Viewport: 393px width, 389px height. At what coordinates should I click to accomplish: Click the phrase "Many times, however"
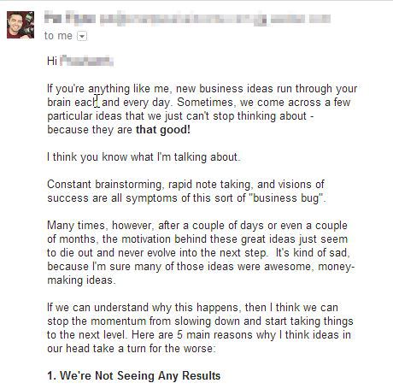tap(100, 226)
